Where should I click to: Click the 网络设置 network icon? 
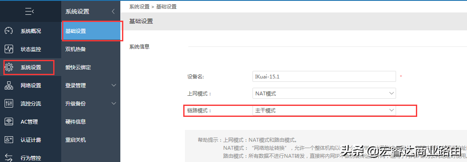tap(9, 86)
